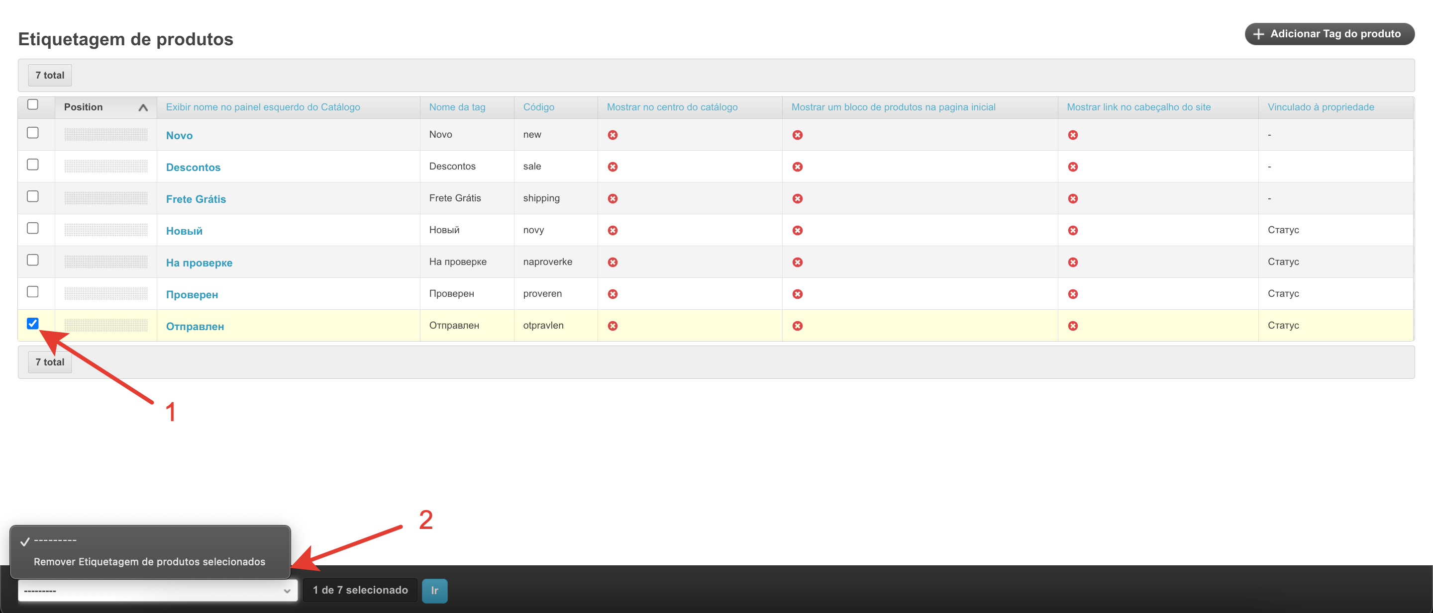Image resolution: width=1433 pixels, height=613 pixels.
Task: Click Adicionar Tag do produto button
Action: coord(1329,34)
